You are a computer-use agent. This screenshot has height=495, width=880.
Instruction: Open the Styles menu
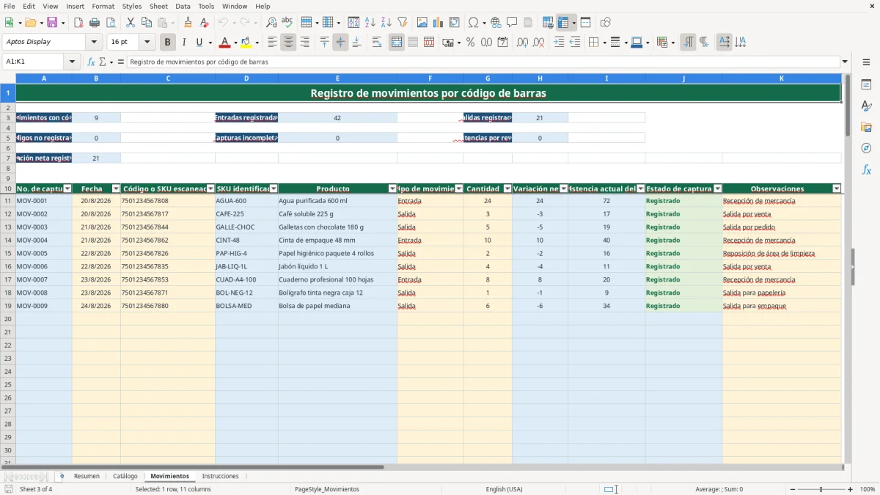pyautogui.click(x=132, y=6)
